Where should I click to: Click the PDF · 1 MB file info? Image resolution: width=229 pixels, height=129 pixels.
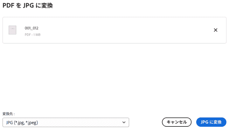pyautogui.click(x=32, y=35)
